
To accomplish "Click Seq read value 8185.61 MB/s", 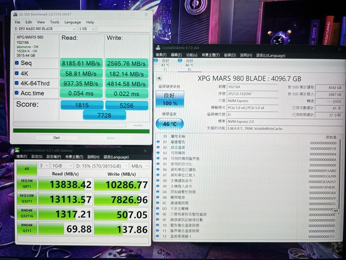I will (81, 64).
